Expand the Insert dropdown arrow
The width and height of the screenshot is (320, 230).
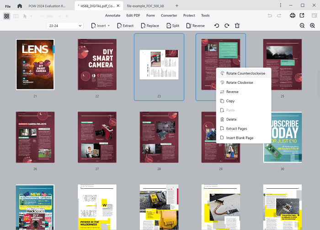[x=108, y=26]
